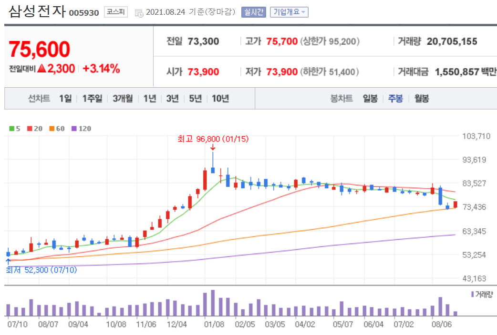This screenshot has height=335, width=497.
Task: Switch to 일봉 daily candle chart
Action: [370, 99]
